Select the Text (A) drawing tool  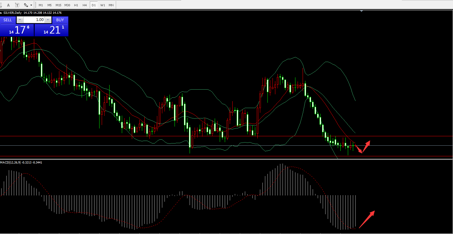coord(8,5)
